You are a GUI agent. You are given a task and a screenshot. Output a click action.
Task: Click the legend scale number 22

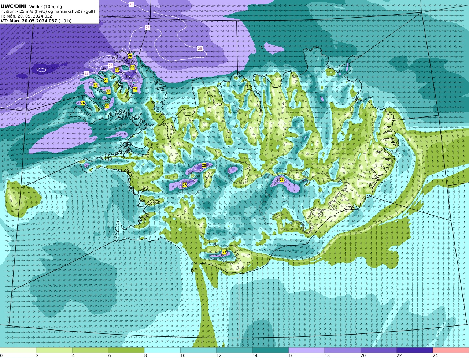[x=399, y=355]
